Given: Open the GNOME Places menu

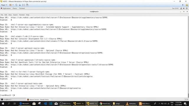Looking at the screenshot, I should click(15, 8).
